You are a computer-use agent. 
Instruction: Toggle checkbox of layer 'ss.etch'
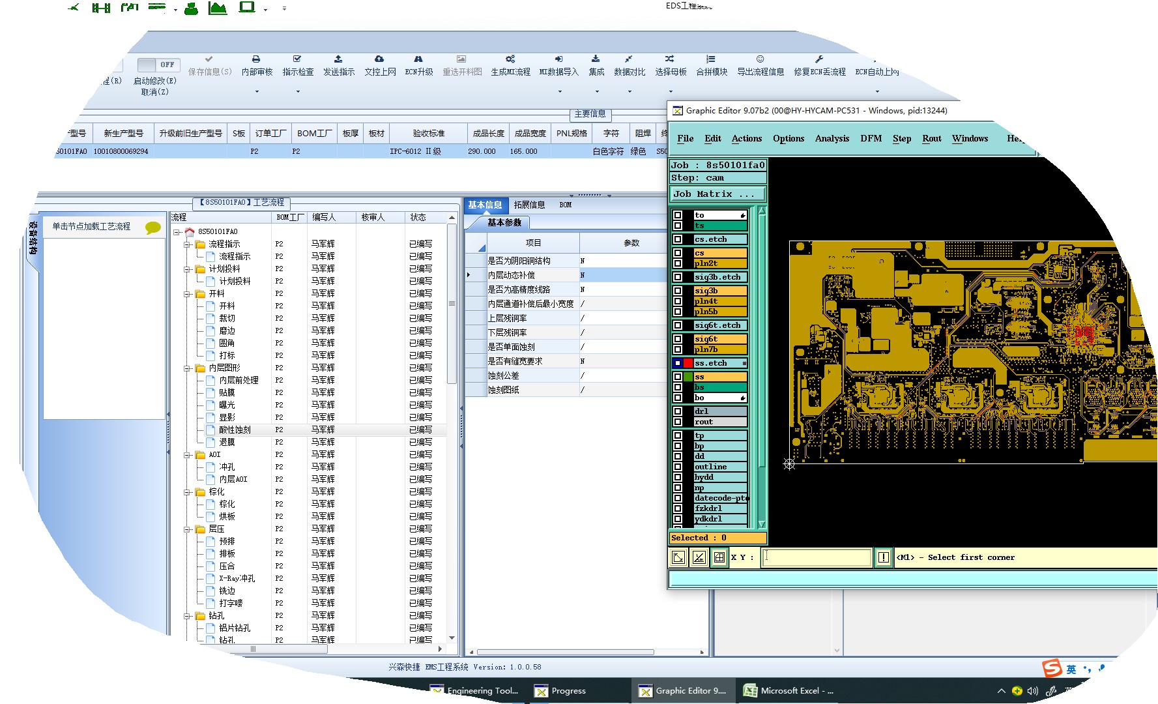point(678,363)
